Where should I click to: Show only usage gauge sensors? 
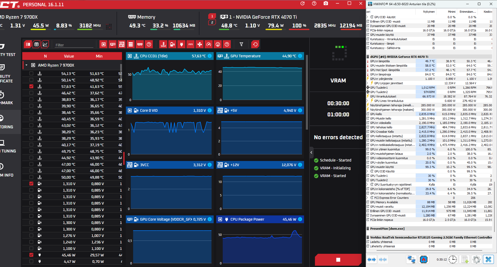click(218, 44)
